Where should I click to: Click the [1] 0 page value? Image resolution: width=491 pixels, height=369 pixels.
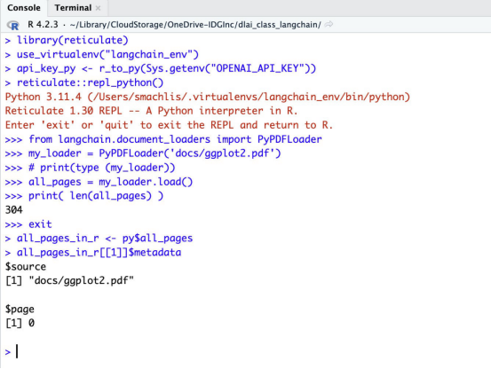[x=20, y=323]
